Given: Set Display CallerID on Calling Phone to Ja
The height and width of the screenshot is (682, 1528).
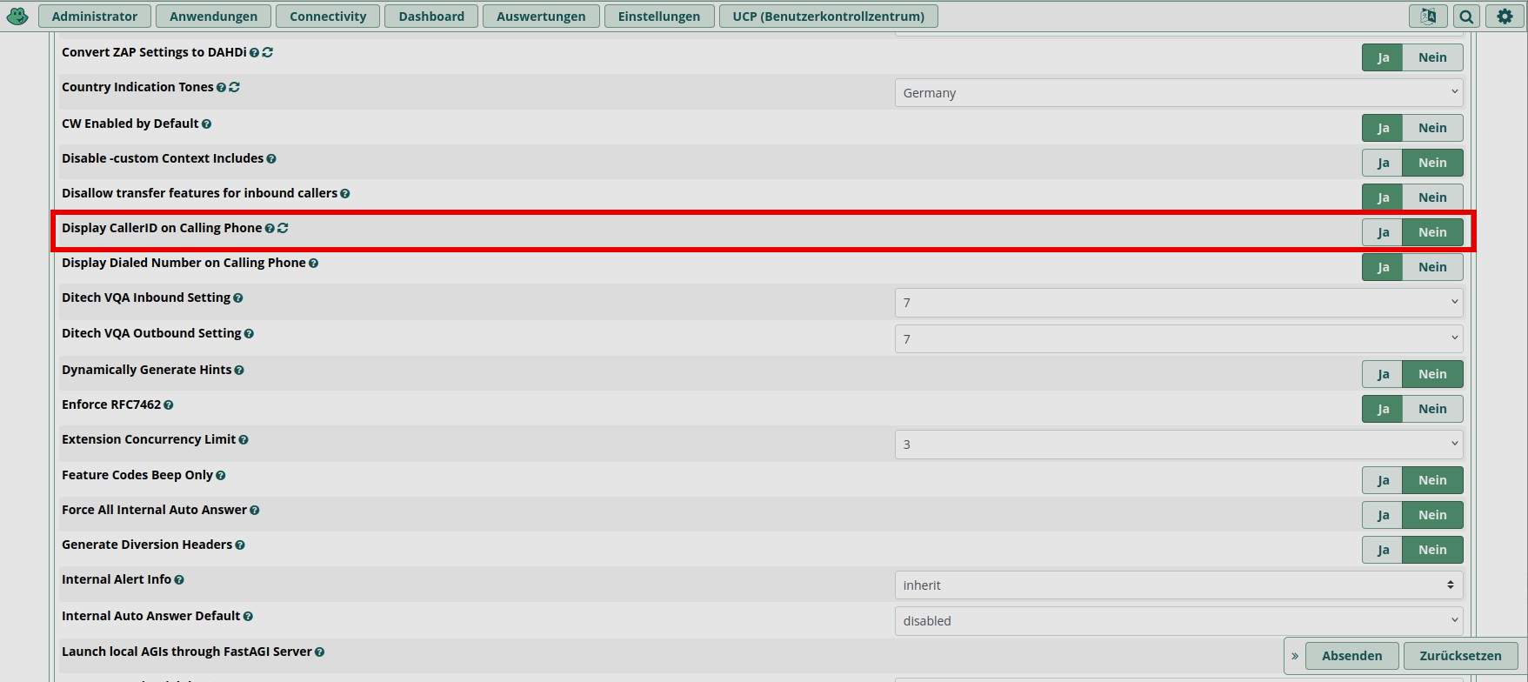Looking at the screenshot, I should point(1383,232).
